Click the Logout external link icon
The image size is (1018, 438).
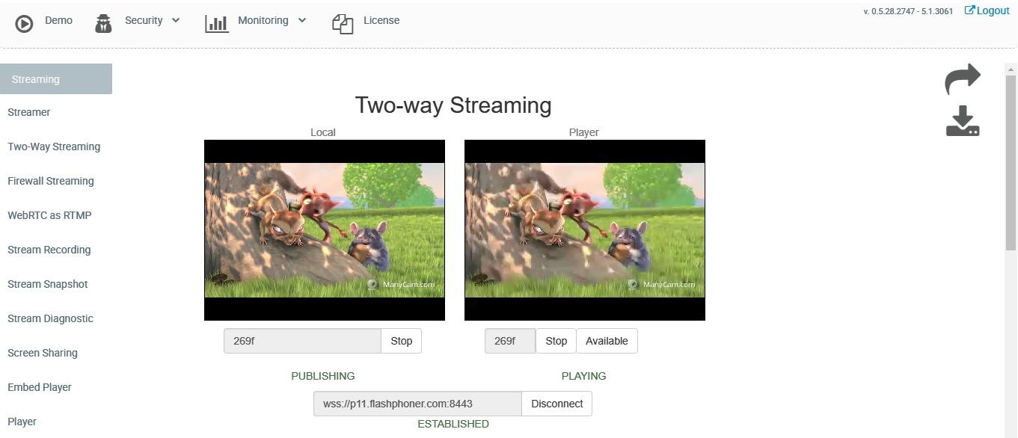[969, 10]
